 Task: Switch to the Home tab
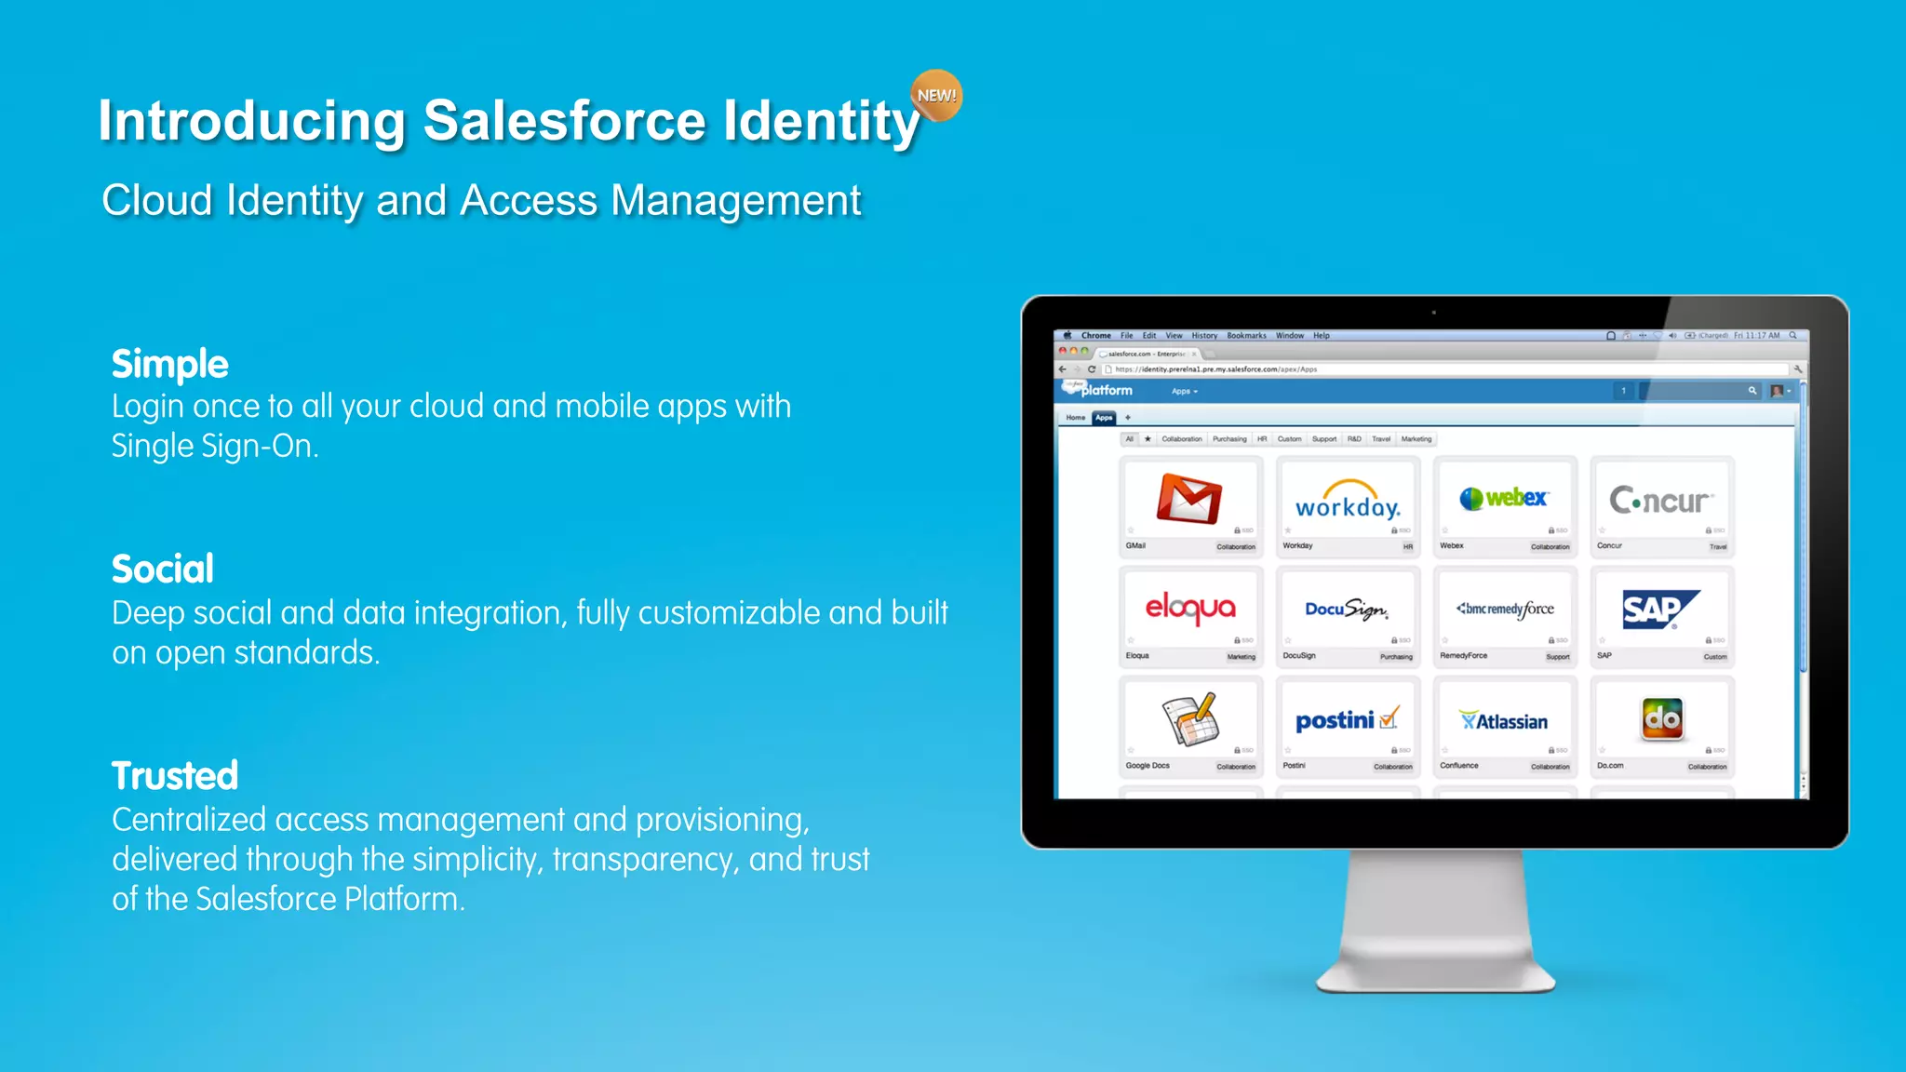[1076, 418]
